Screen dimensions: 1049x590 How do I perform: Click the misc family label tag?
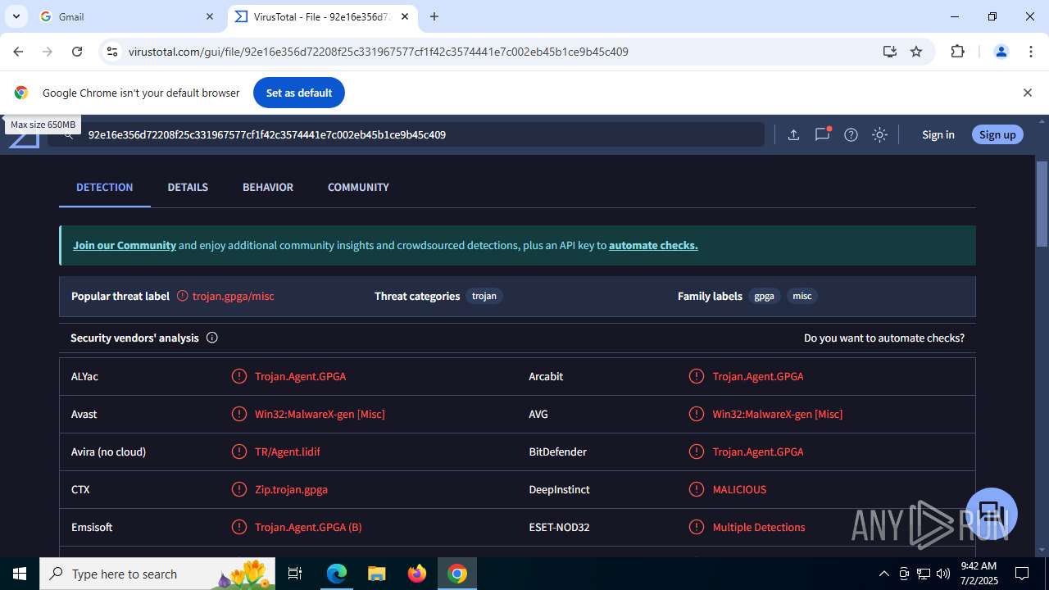pyautogui.click(x=802, y=296)
